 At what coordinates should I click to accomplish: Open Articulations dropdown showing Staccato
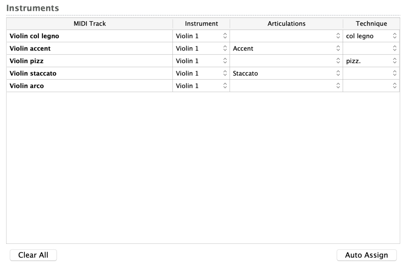point(286,73)
